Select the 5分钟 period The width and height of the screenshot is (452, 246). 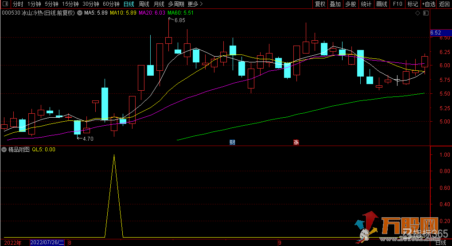[x=51, y=4]
